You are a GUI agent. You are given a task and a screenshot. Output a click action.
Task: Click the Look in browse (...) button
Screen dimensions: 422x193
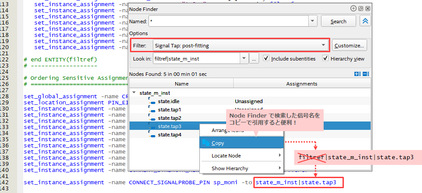pos(254,58)
